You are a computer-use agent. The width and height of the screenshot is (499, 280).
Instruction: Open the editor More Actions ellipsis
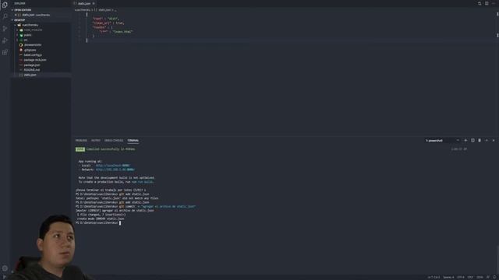tap(494, 3)
